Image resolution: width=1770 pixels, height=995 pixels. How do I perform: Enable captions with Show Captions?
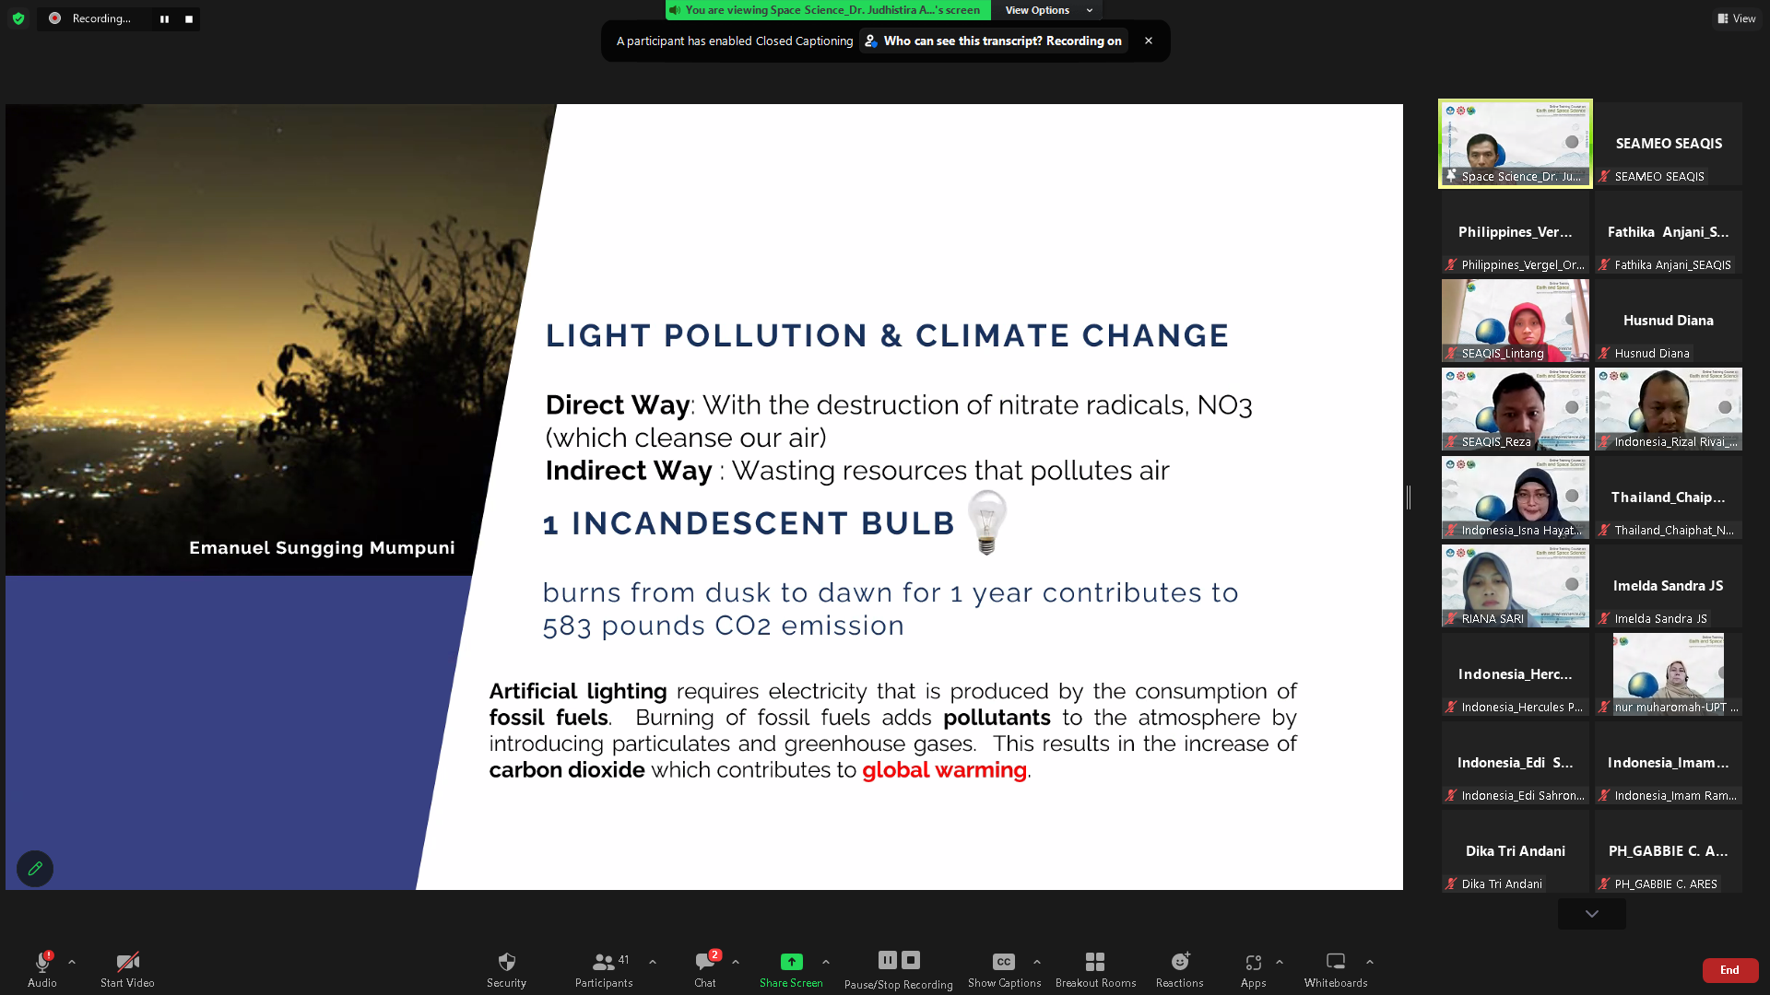click(x=1004, y=961)
